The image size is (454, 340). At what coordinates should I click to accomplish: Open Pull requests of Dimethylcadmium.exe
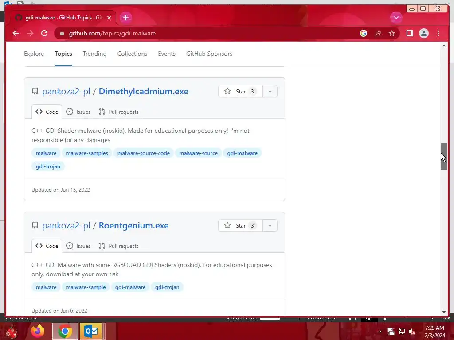[119, 112]
